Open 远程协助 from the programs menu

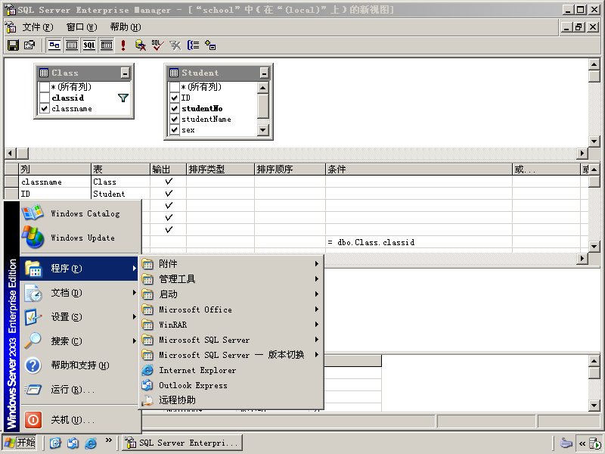[231, 400]
